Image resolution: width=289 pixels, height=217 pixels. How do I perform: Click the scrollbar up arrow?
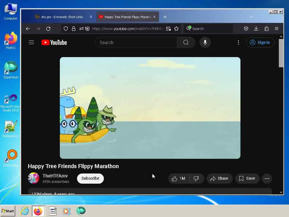click(x=281, y=37)
